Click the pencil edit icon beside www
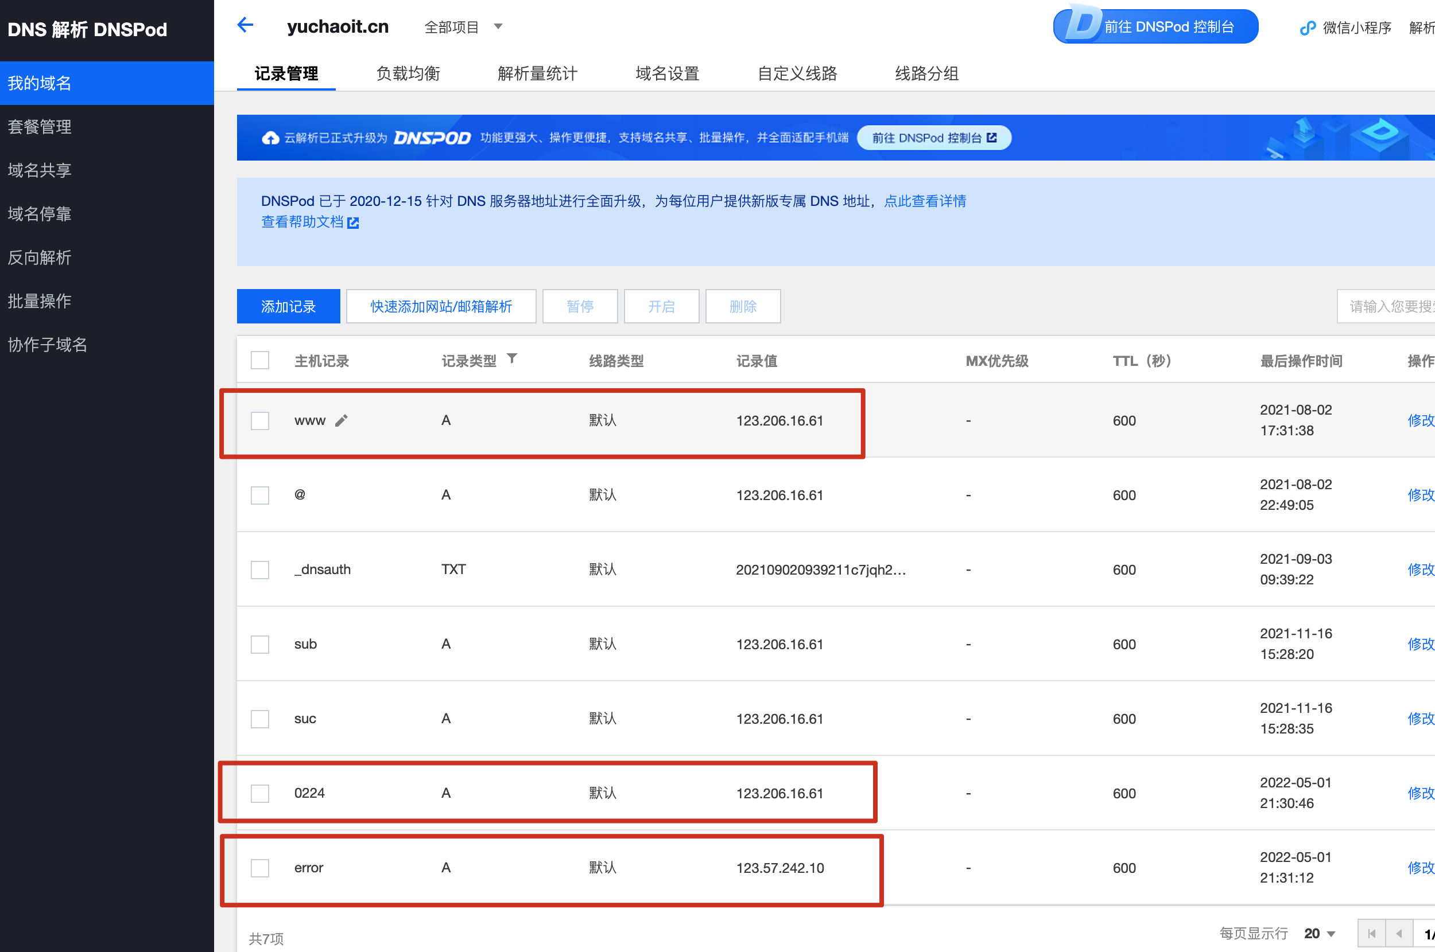Viewport: 1435px width, 952px height. pyautogui.click(x=342, y=420)
